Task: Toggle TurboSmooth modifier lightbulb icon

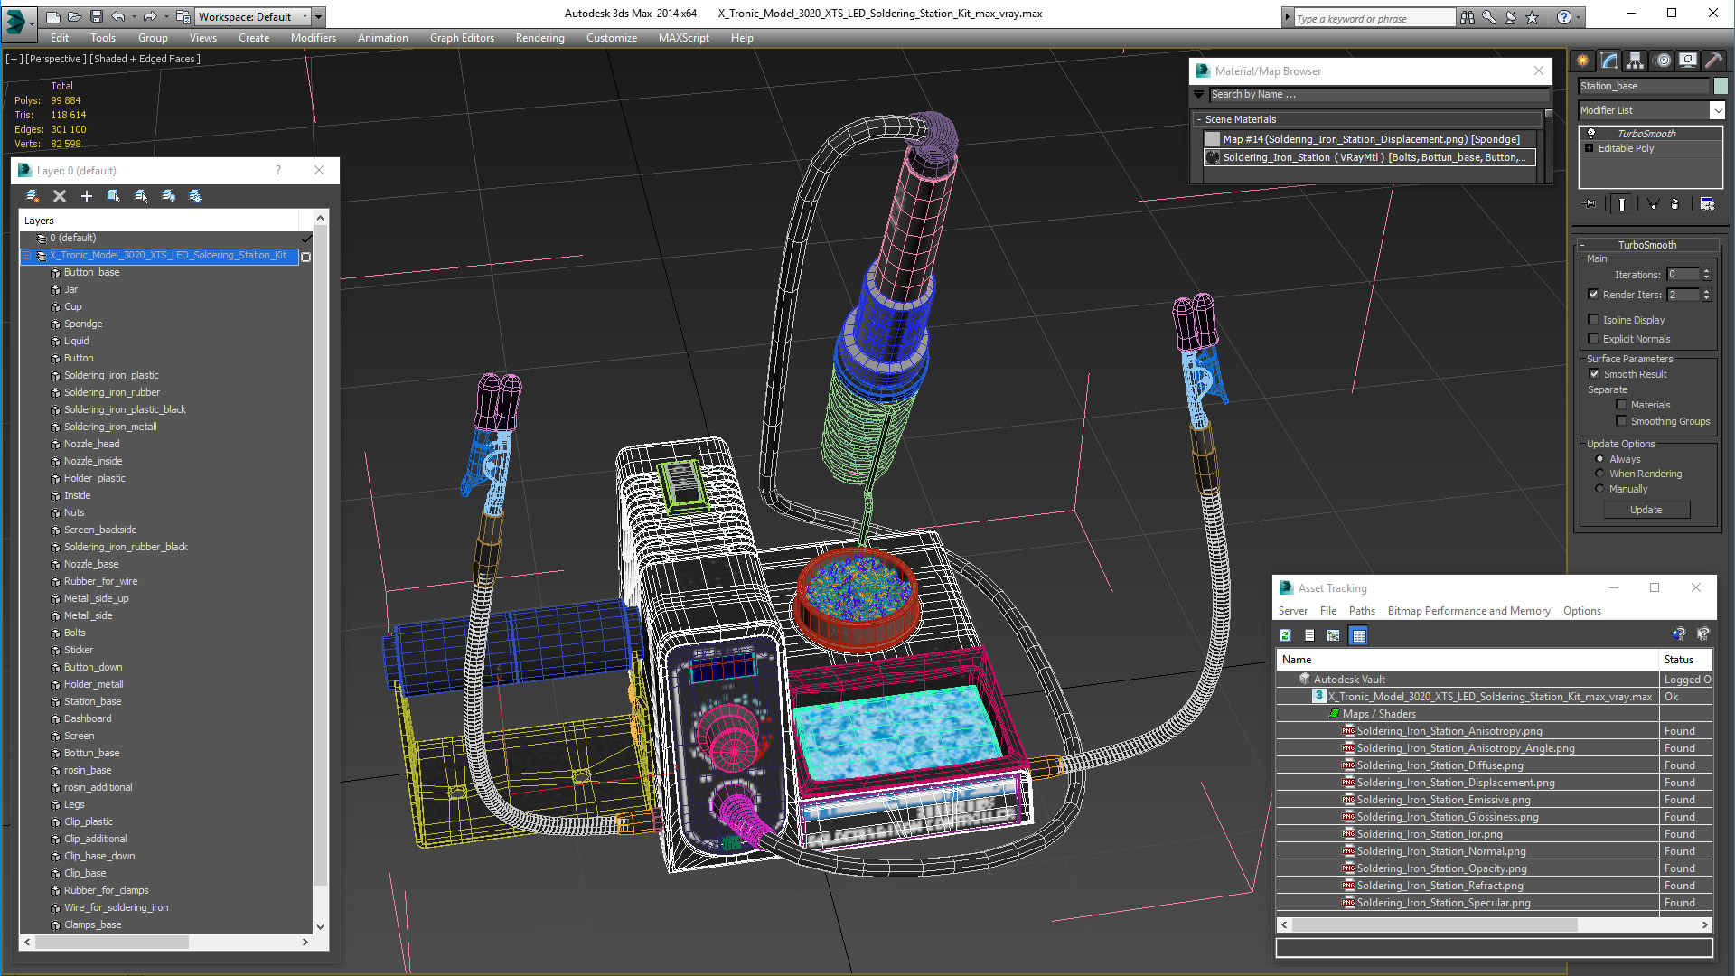Action: pos(1591,133)
